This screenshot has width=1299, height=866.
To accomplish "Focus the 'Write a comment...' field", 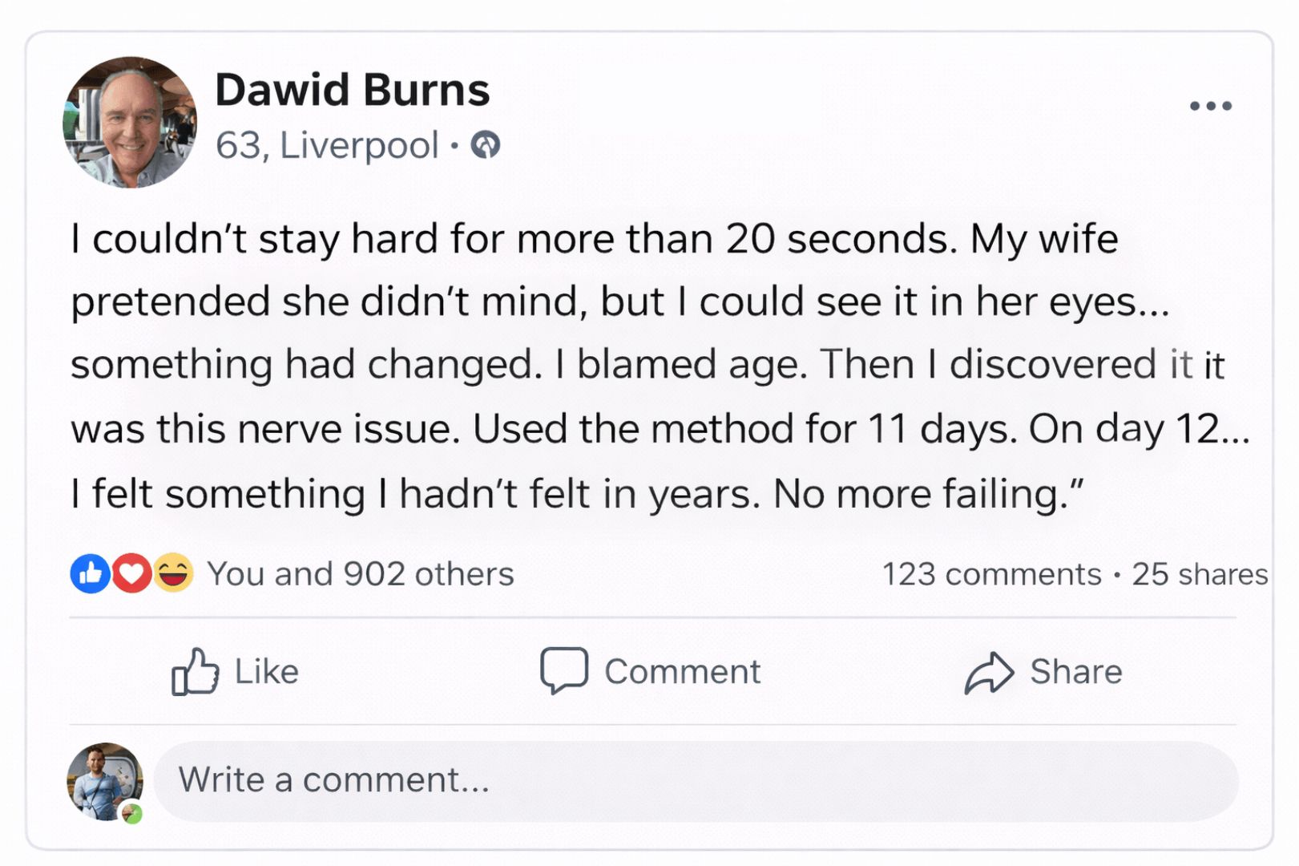I will click(696, 780).
